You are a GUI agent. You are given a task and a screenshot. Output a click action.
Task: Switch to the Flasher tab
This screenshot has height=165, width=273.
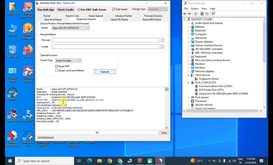click(x=47, y=16)
